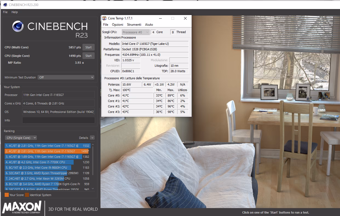Start the CPU Multi Core test
Screen dimensions: 340x216
[88, 47]
